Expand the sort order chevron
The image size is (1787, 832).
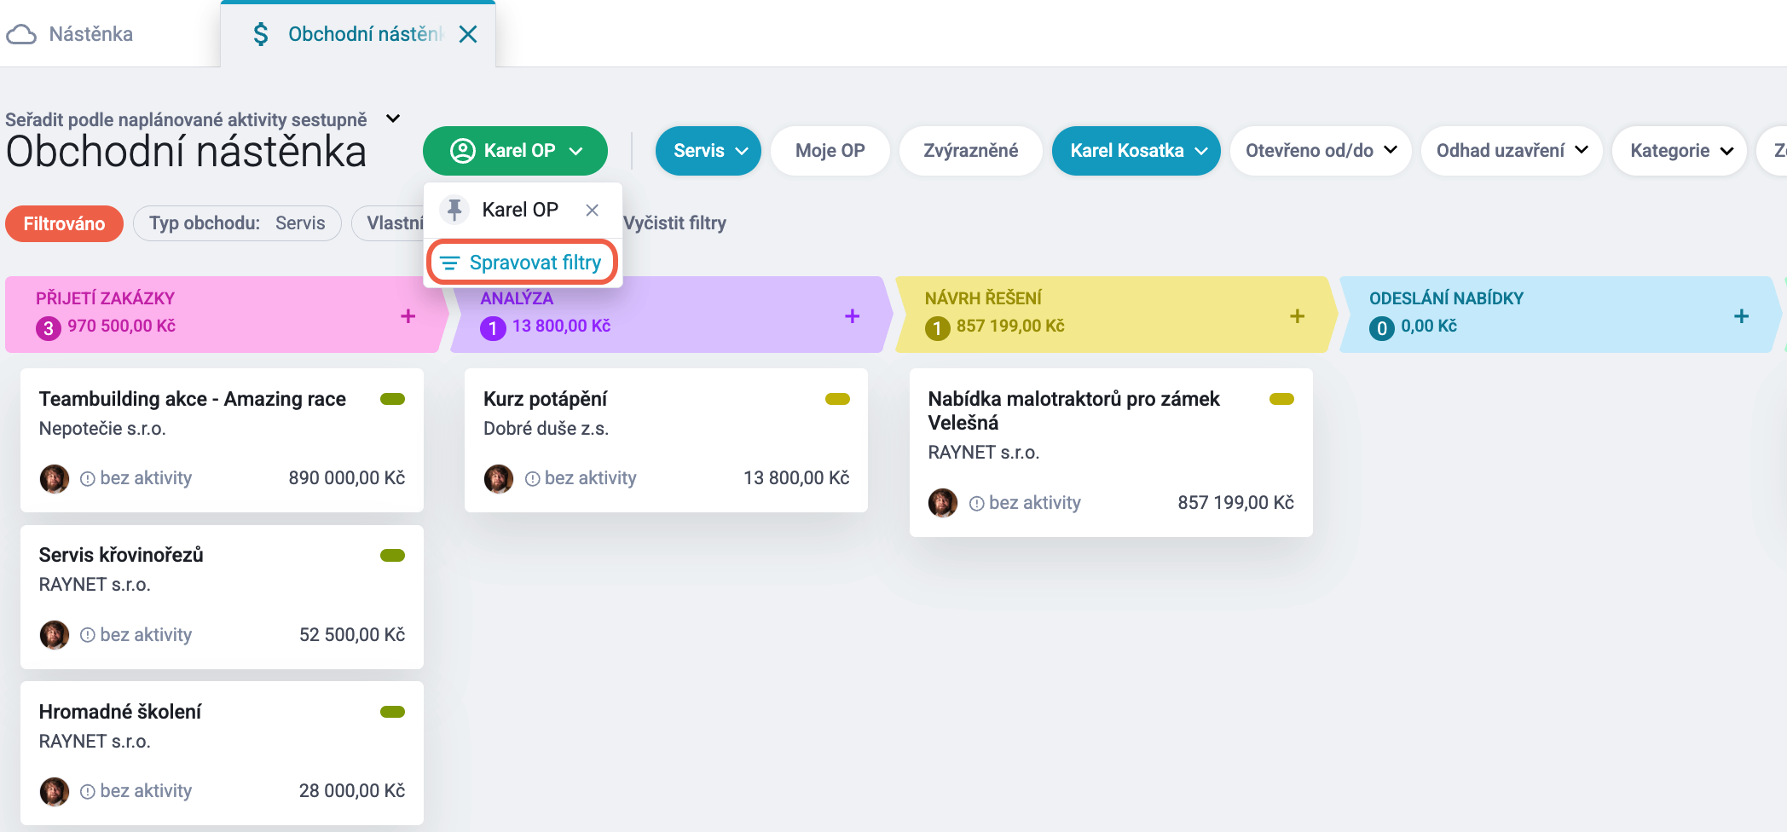393,118
